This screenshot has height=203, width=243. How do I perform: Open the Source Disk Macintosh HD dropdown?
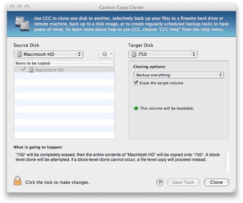pyautogui.click(x=49, y=54)
